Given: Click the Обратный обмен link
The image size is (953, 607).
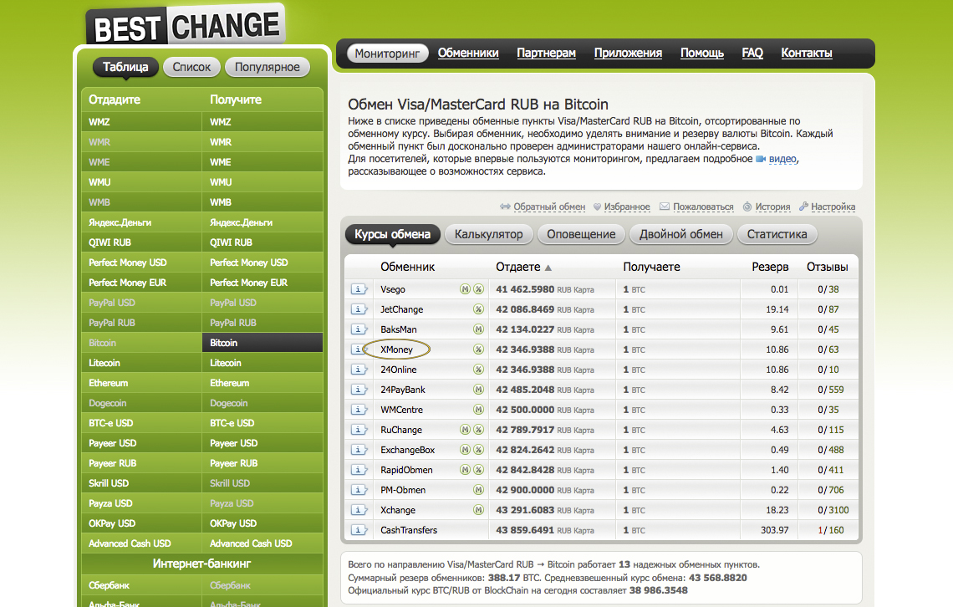Looking at the screenshot, I should pyautogui.click(x=548, y=207).
